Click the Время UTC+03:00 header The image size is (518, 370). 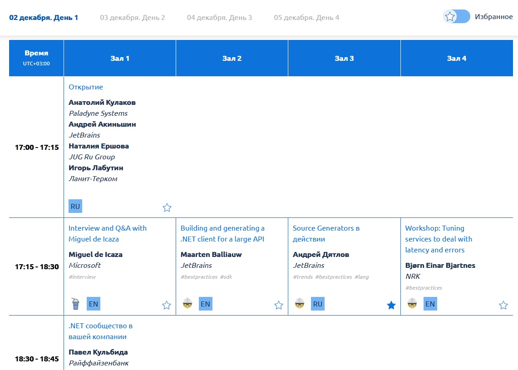pos(36,58)
